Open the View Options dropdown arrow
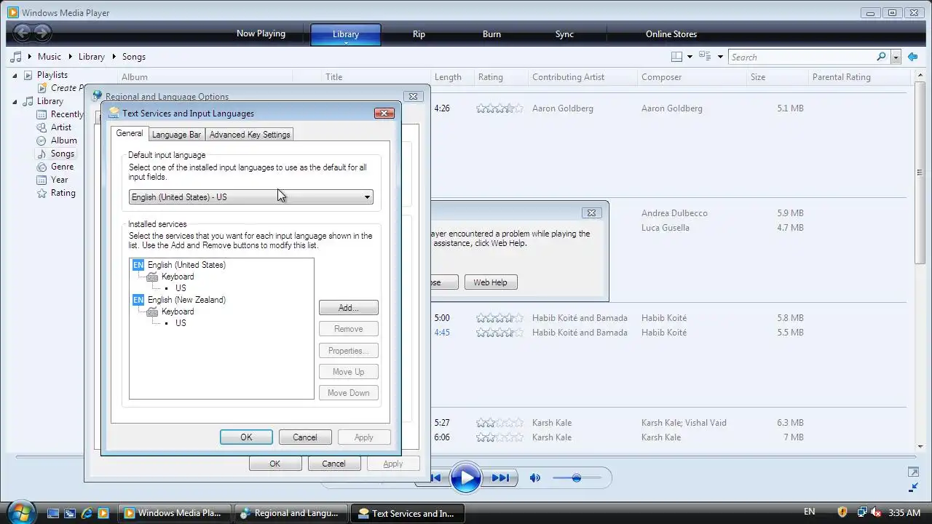This screenshot has width=932, height=524. tap(720, 57)
